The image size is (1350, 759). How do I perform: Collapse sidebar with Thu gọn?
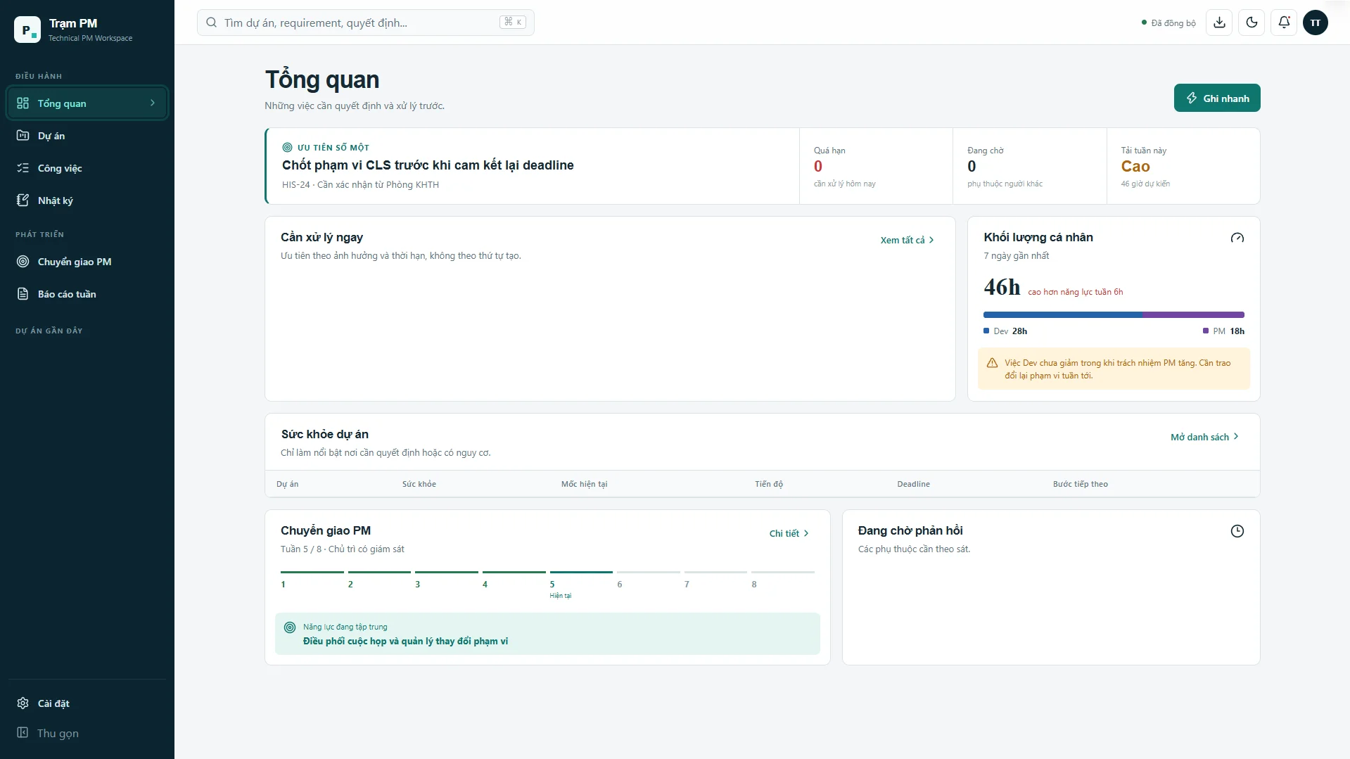87,733
